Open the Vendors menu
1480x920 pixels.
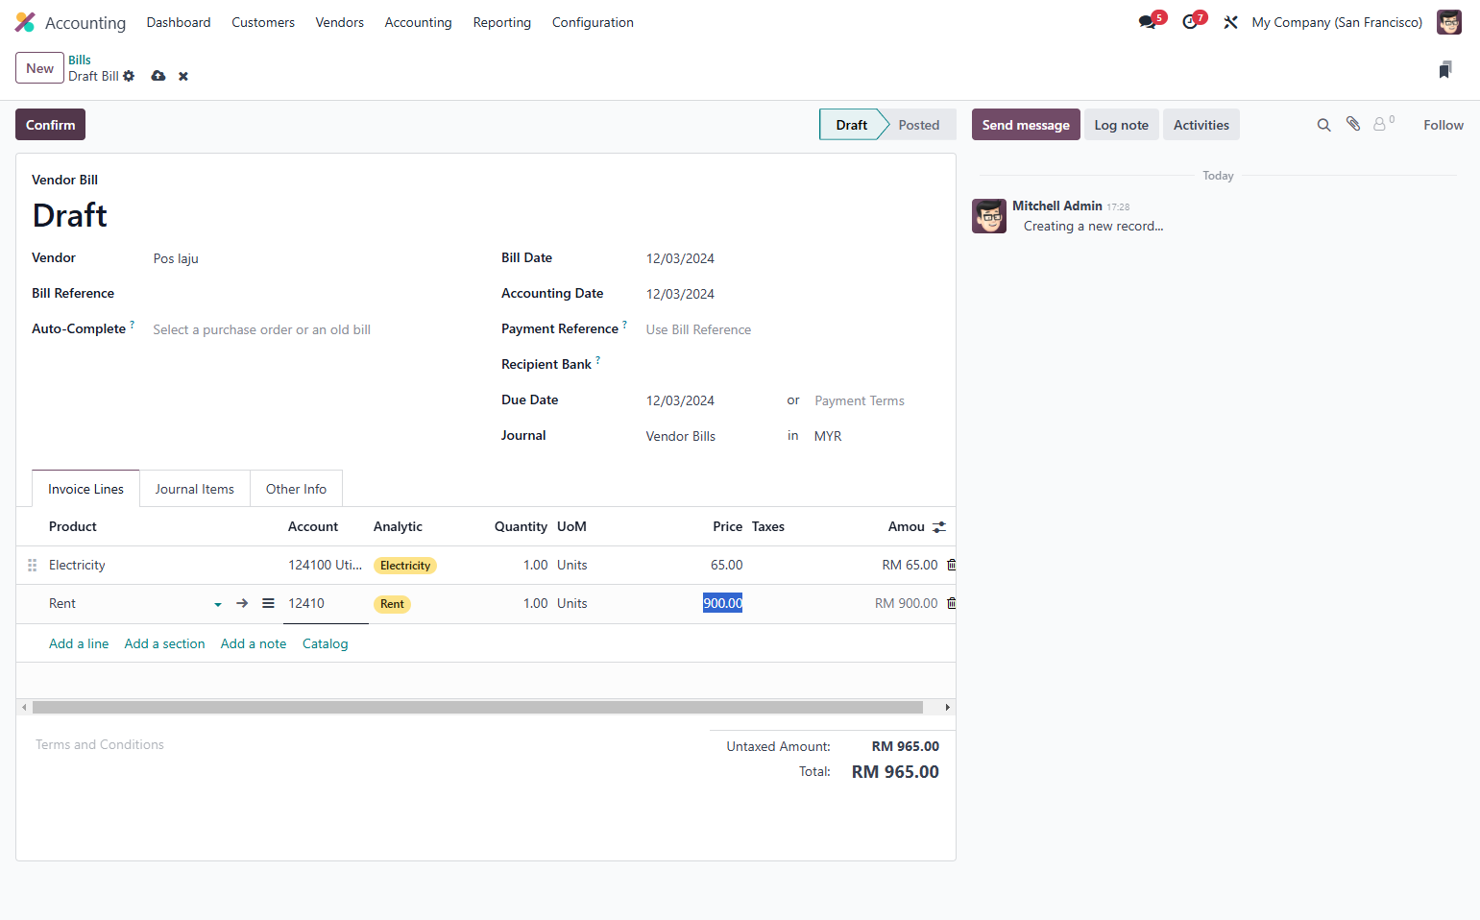click(340, 22)
